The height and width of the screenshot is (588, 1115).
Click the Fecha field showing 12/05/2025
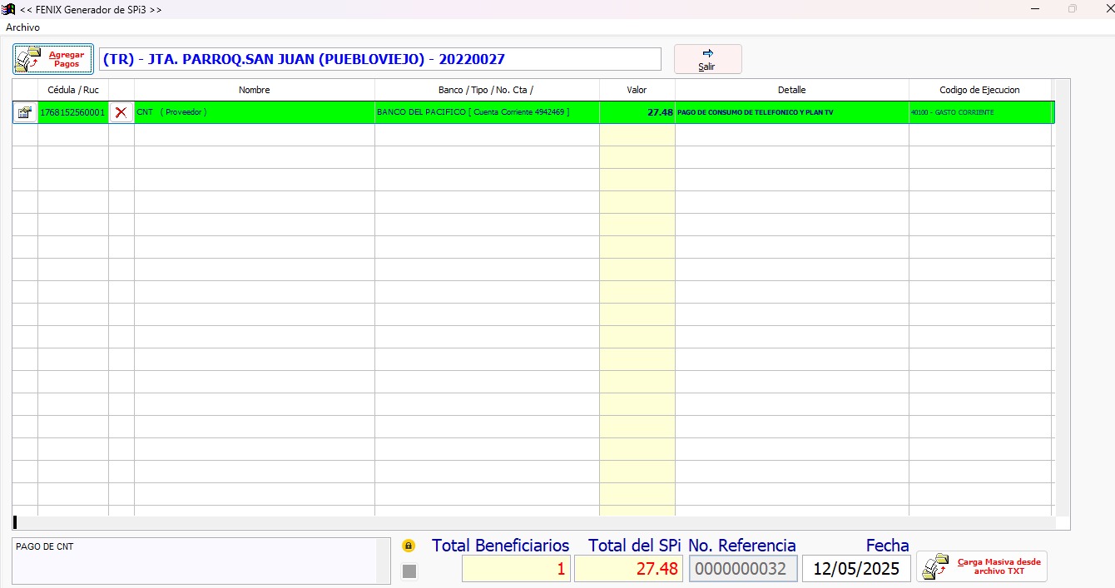856,569
